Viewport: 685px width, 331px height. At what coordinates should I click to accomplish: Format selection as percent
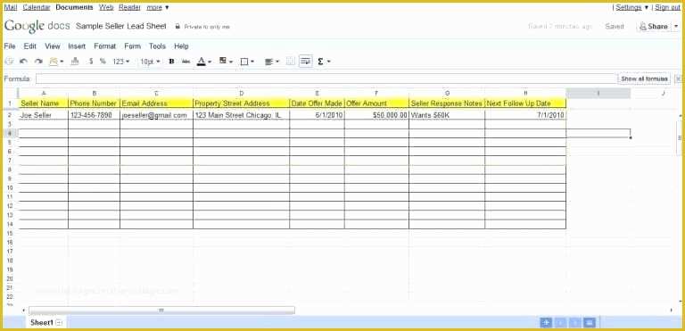pos(103,62)
